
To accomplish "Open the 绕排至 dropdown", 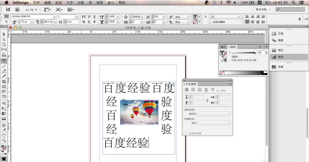I will [x=214, y=114].
